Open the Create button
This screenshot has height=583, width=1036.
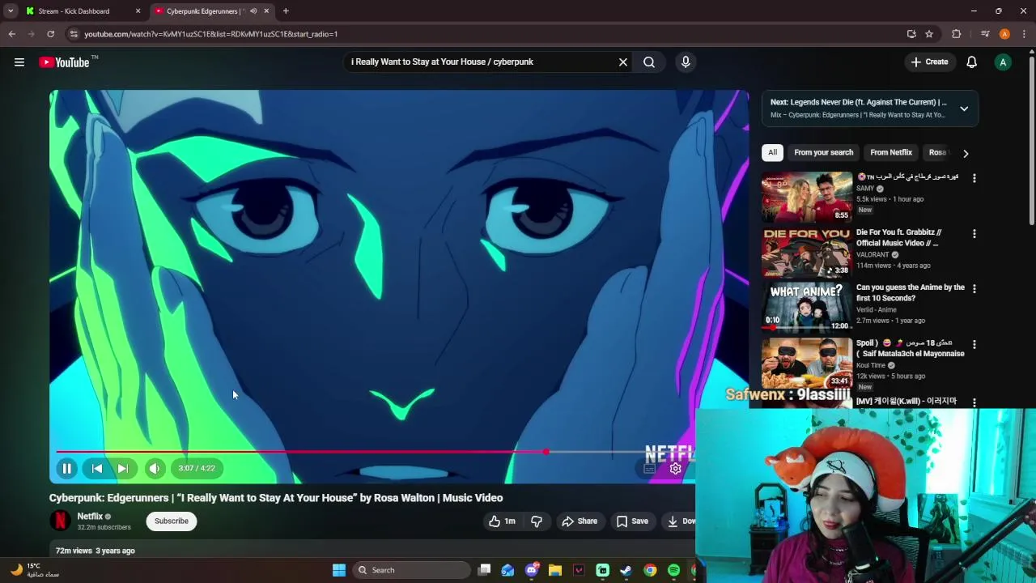pyautogui.click(x=929, y=62)
